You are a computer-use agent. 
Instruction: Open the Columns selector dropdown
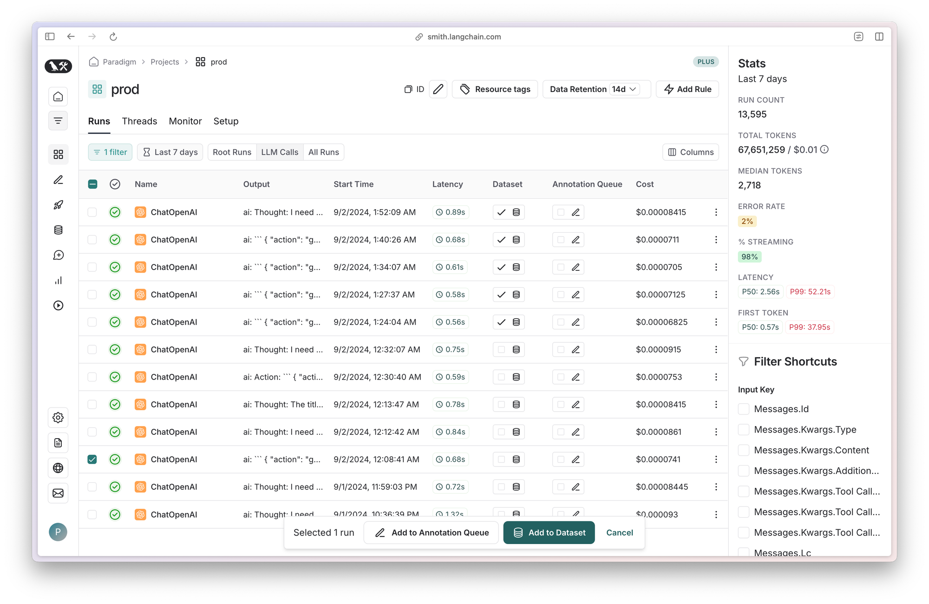click(x=690, y=152)
